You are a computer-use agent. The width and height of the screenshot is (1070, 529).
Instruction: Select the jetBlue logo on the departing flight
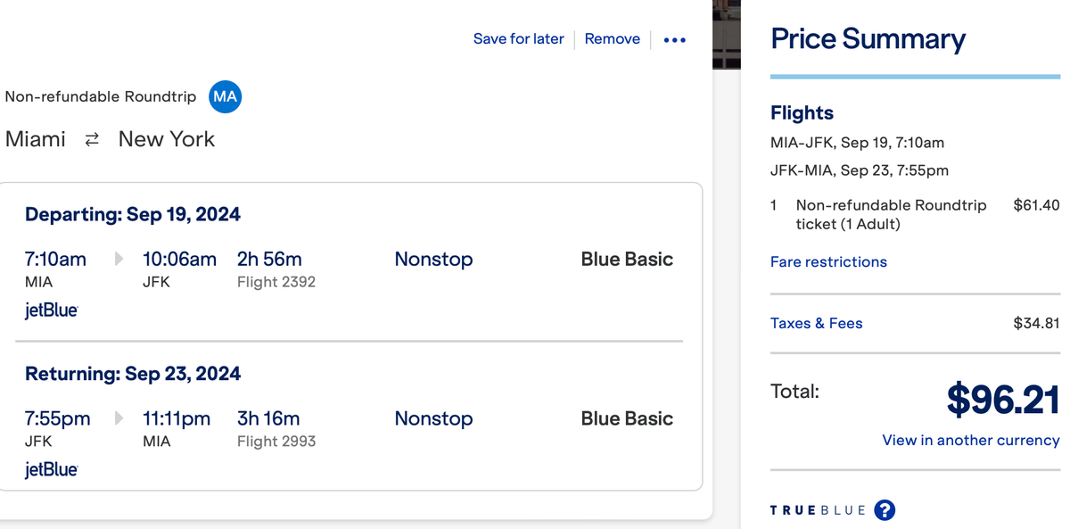click(50, 310)
